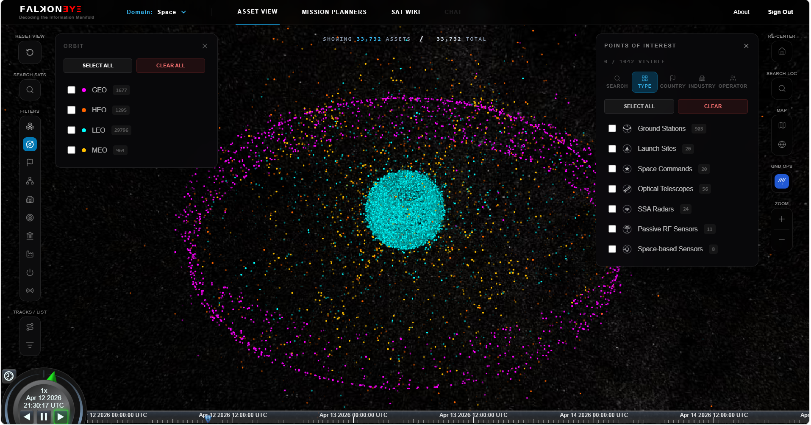Click Clear in Points of Interest

(713, 106)
